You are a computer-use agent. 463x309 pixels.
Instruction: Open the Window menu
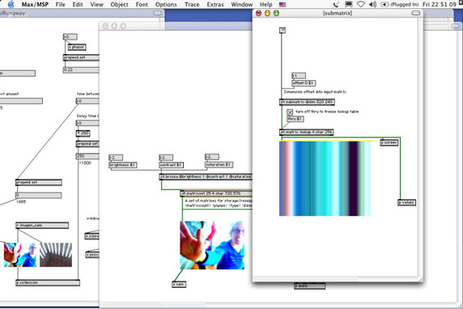pyautogui.click(x=241, y=4)
